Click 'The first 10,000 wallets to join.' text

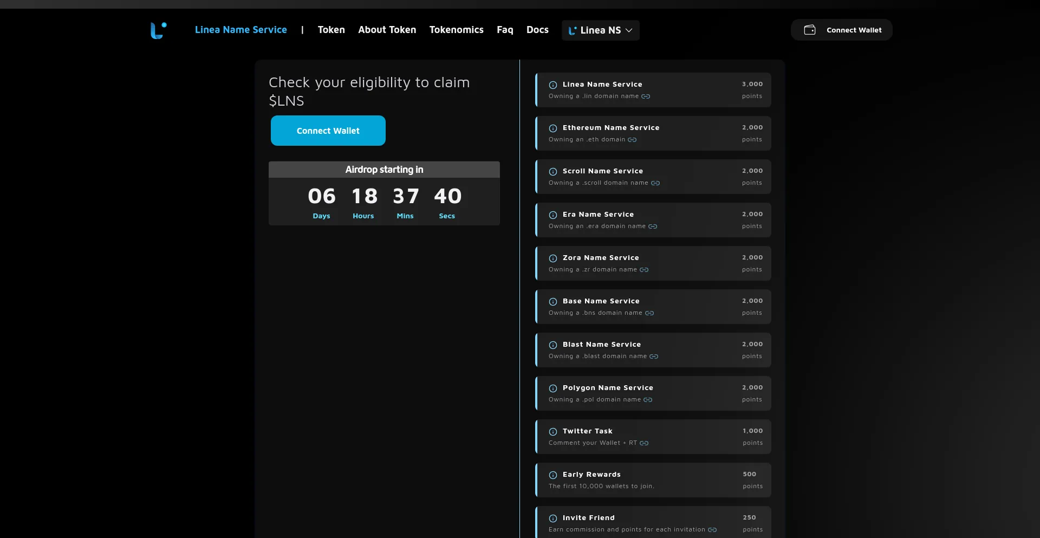(x=601, y=487)
